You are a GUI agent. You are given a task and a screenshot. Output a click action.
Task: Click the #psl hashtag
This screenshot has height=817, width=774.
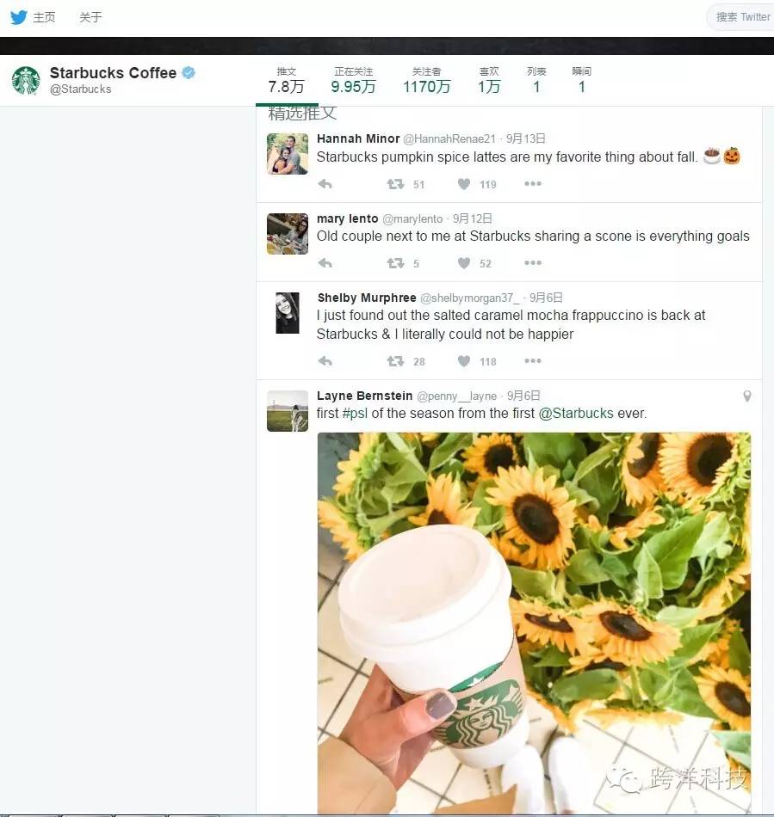coord(355,414)
